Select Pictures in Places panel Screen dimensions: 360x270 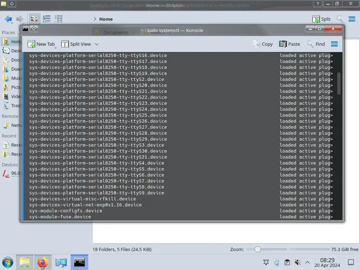(12, 88)
